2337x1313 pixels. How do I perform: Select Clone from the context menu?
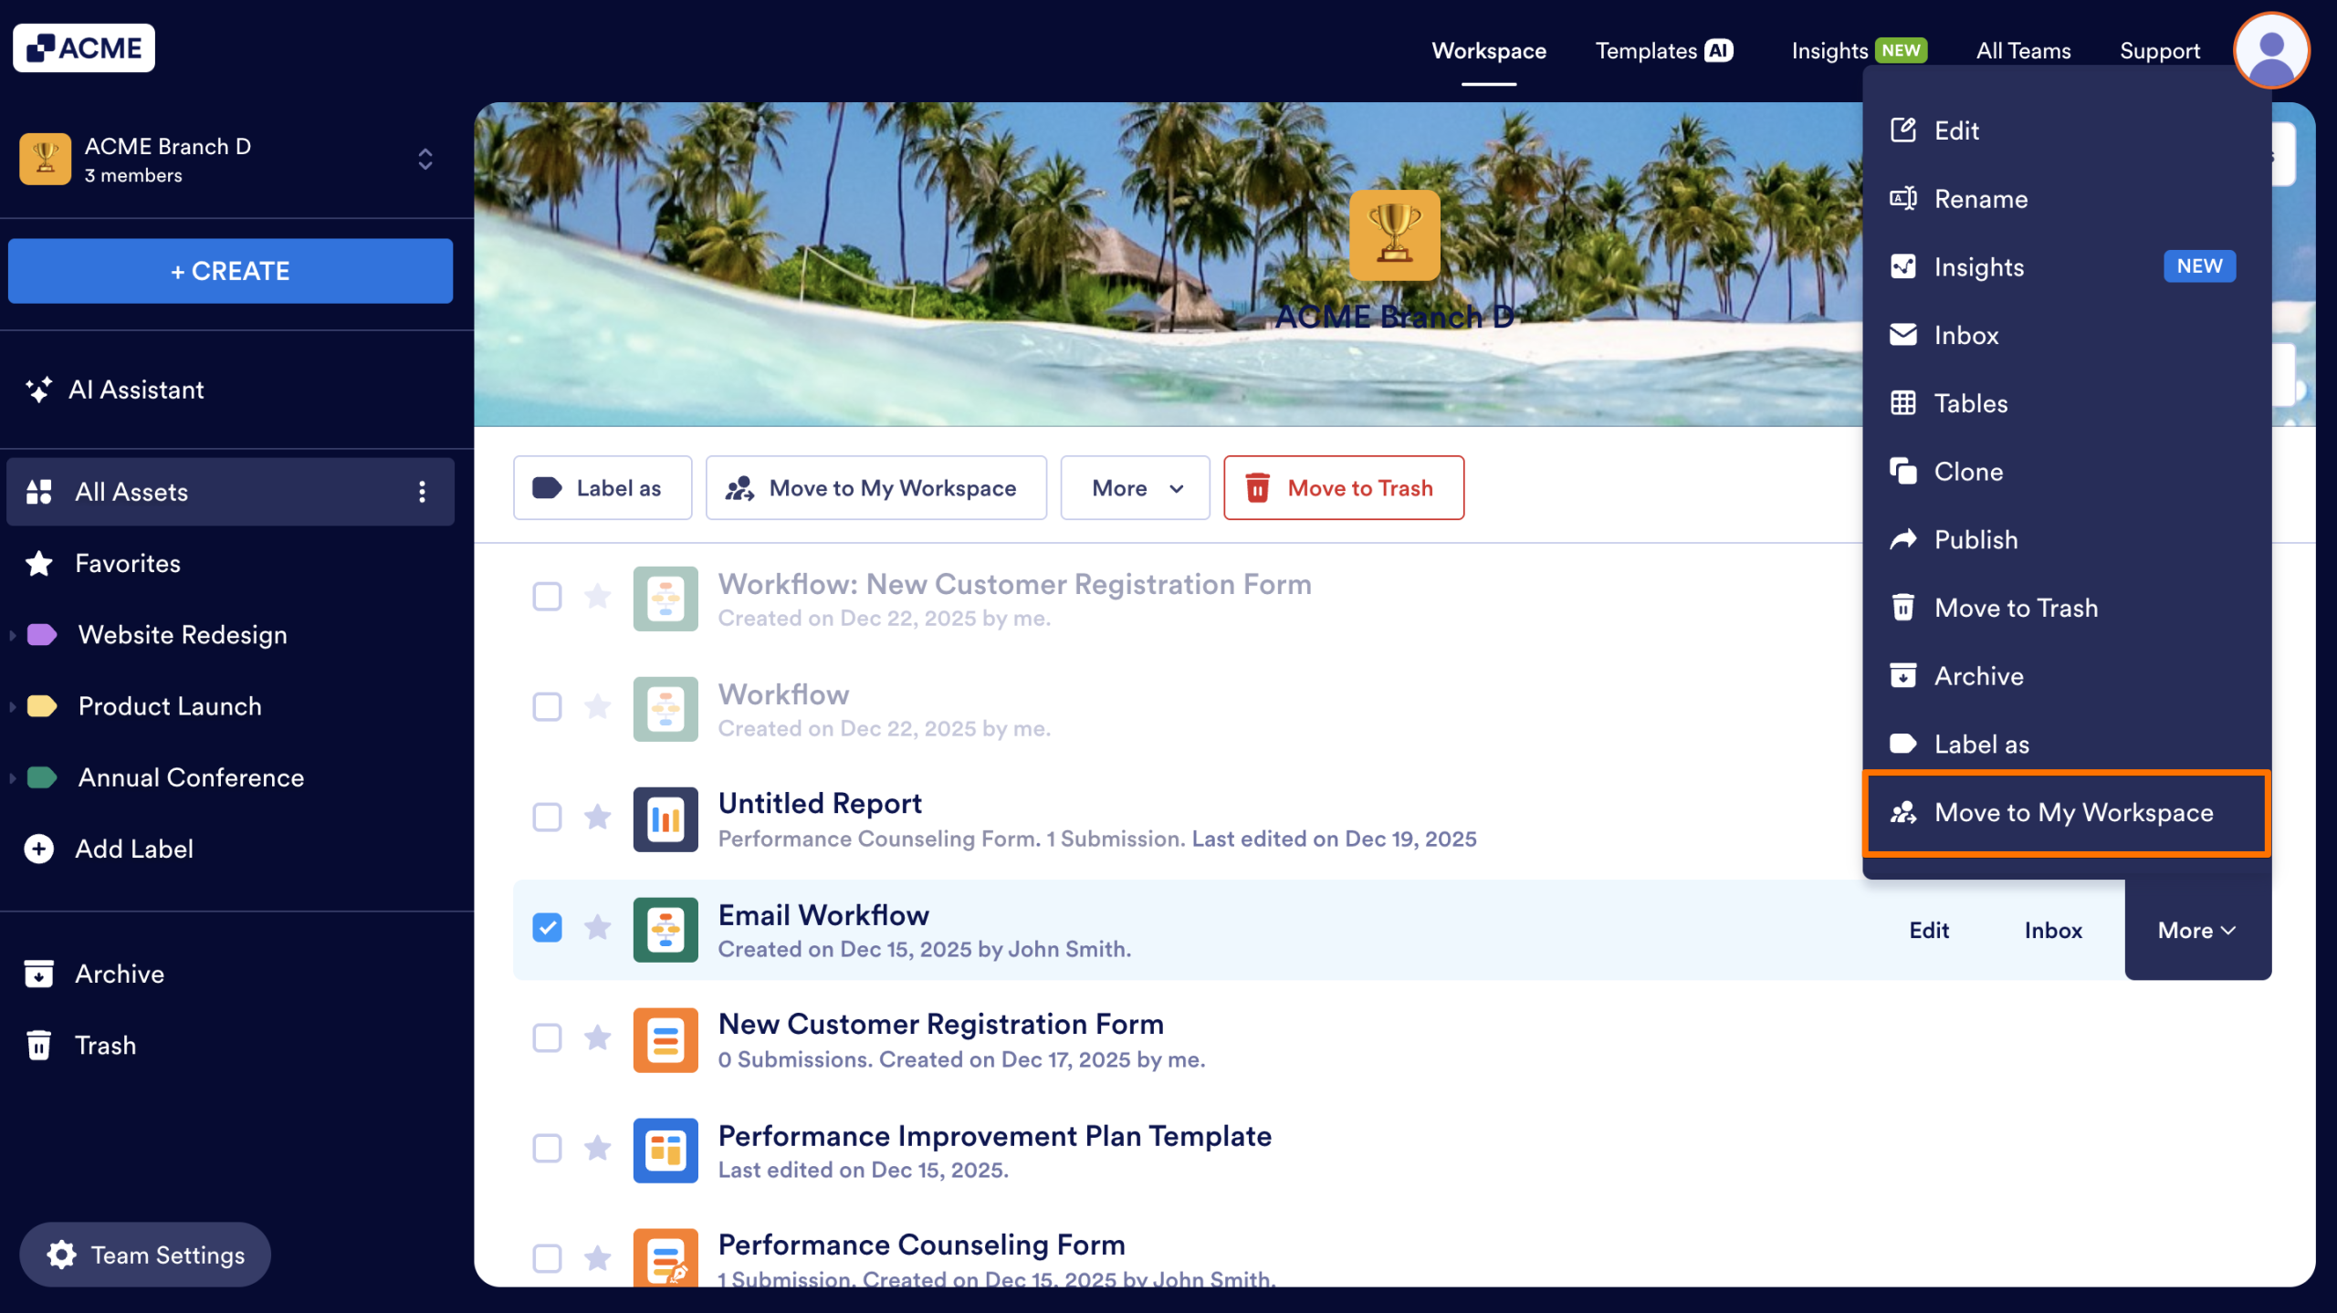tap(1968, 472)
